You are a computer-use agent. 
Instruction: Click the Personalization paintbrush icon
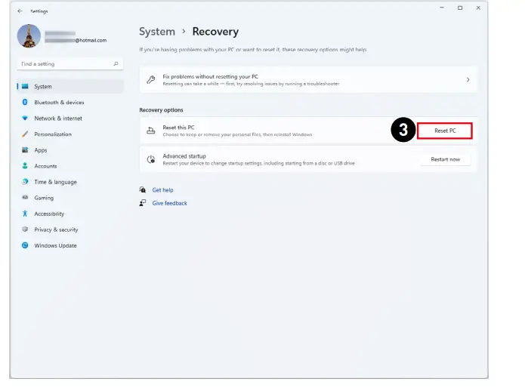pyautogui.click(x=25, y=134)
